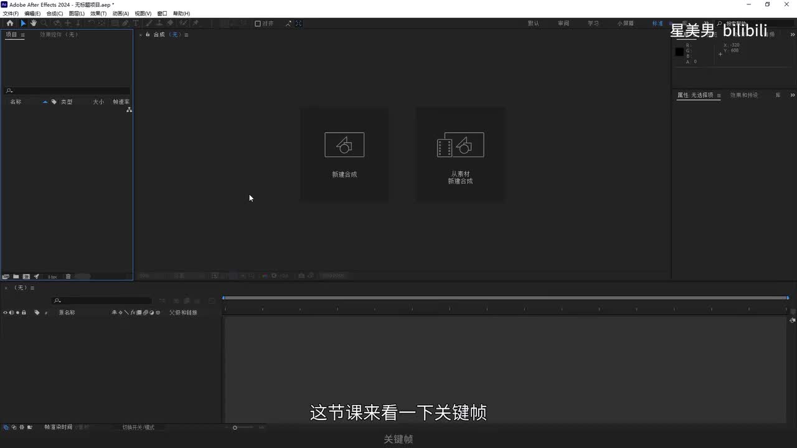Switch to the 库 tab

click(778, 95)
